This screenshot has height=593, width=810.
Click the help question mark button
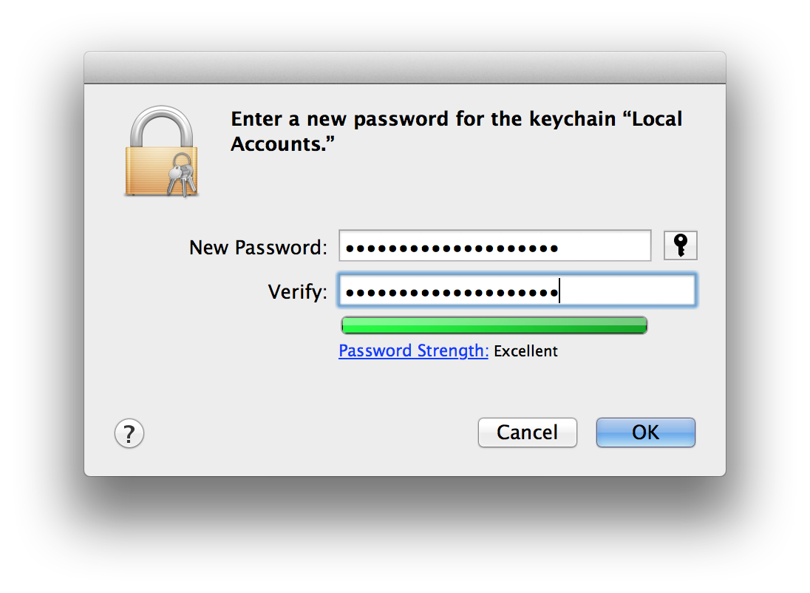pos(129,433)
